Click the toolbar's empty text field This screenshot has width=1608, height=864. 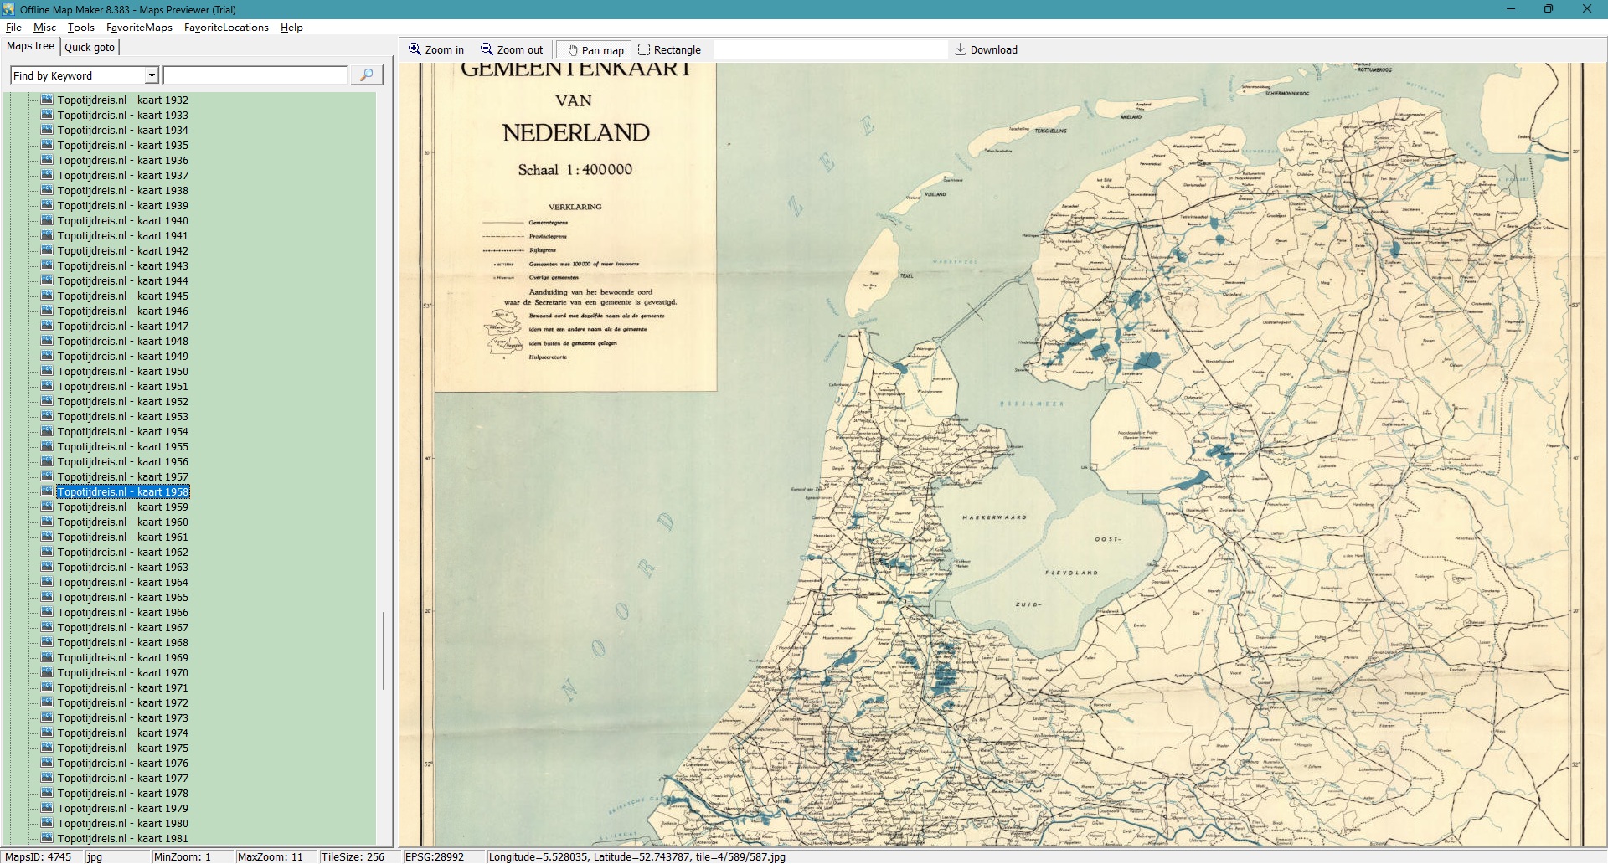tap(829, 49)
